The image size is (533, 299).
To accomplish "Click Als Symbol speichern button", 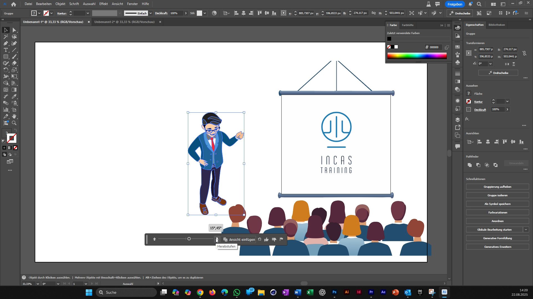I will coord(497,204).
